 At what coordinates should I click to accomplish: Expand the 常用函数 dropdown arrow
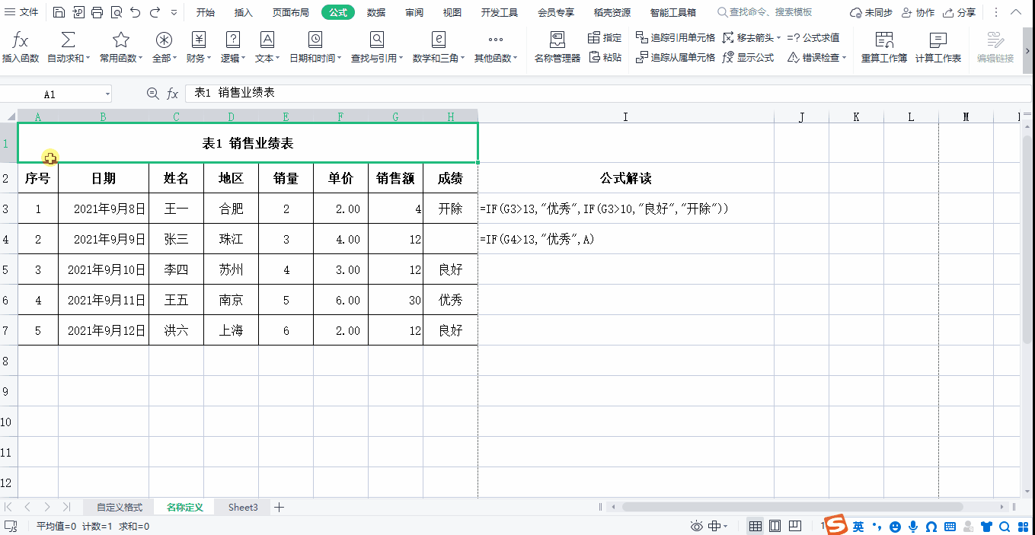click(x=140, y=59)
